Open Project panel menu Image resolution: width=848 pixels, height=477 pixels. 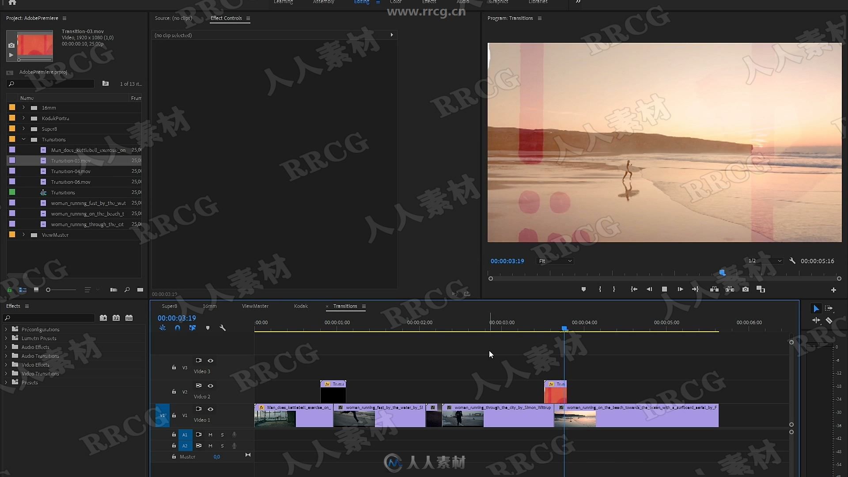(64, 18)
